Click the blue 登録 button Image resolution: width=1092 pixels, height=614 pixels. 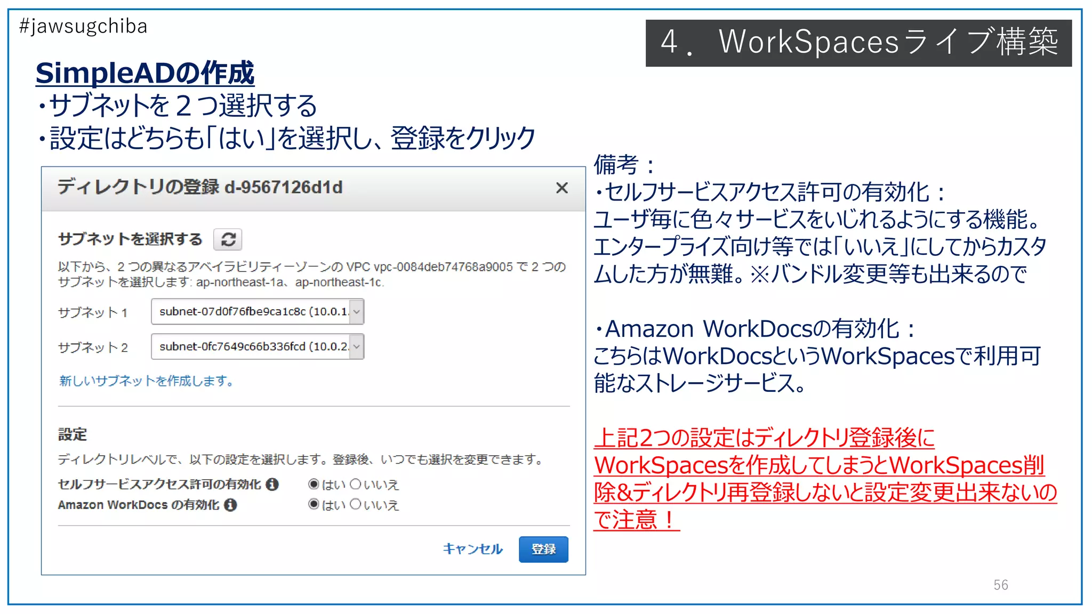543,550
